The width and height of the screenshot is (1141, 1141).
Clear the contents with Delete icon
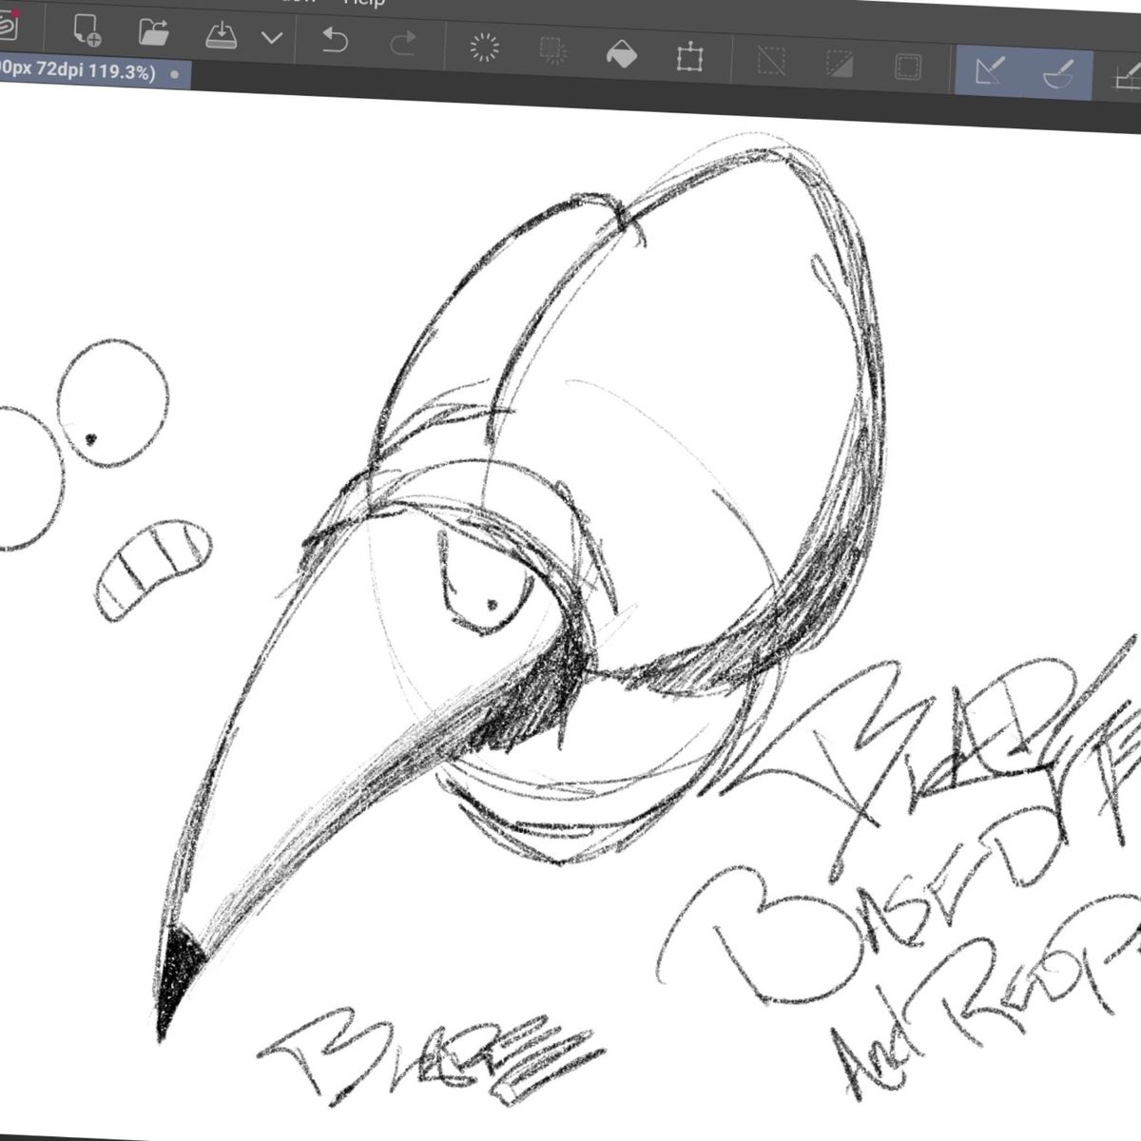(485, 48)
